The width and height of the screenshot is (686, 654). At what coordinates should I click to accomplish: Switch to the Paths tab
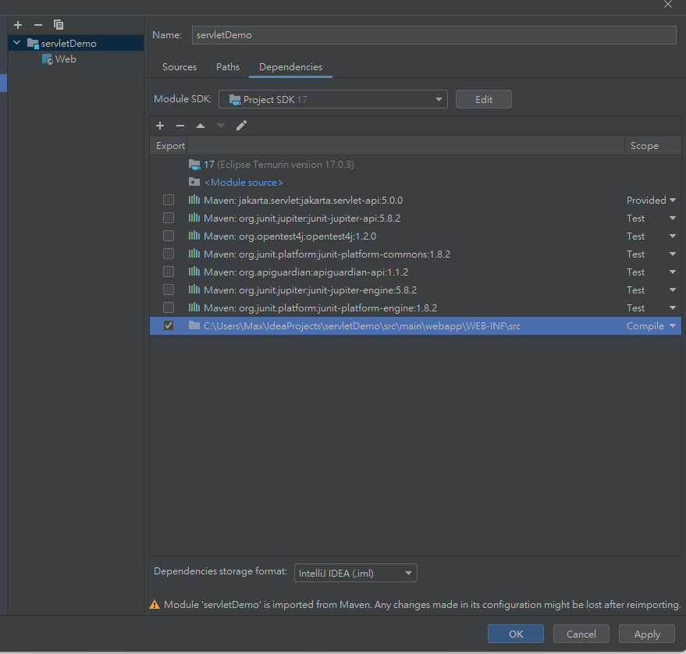(228, 67)
